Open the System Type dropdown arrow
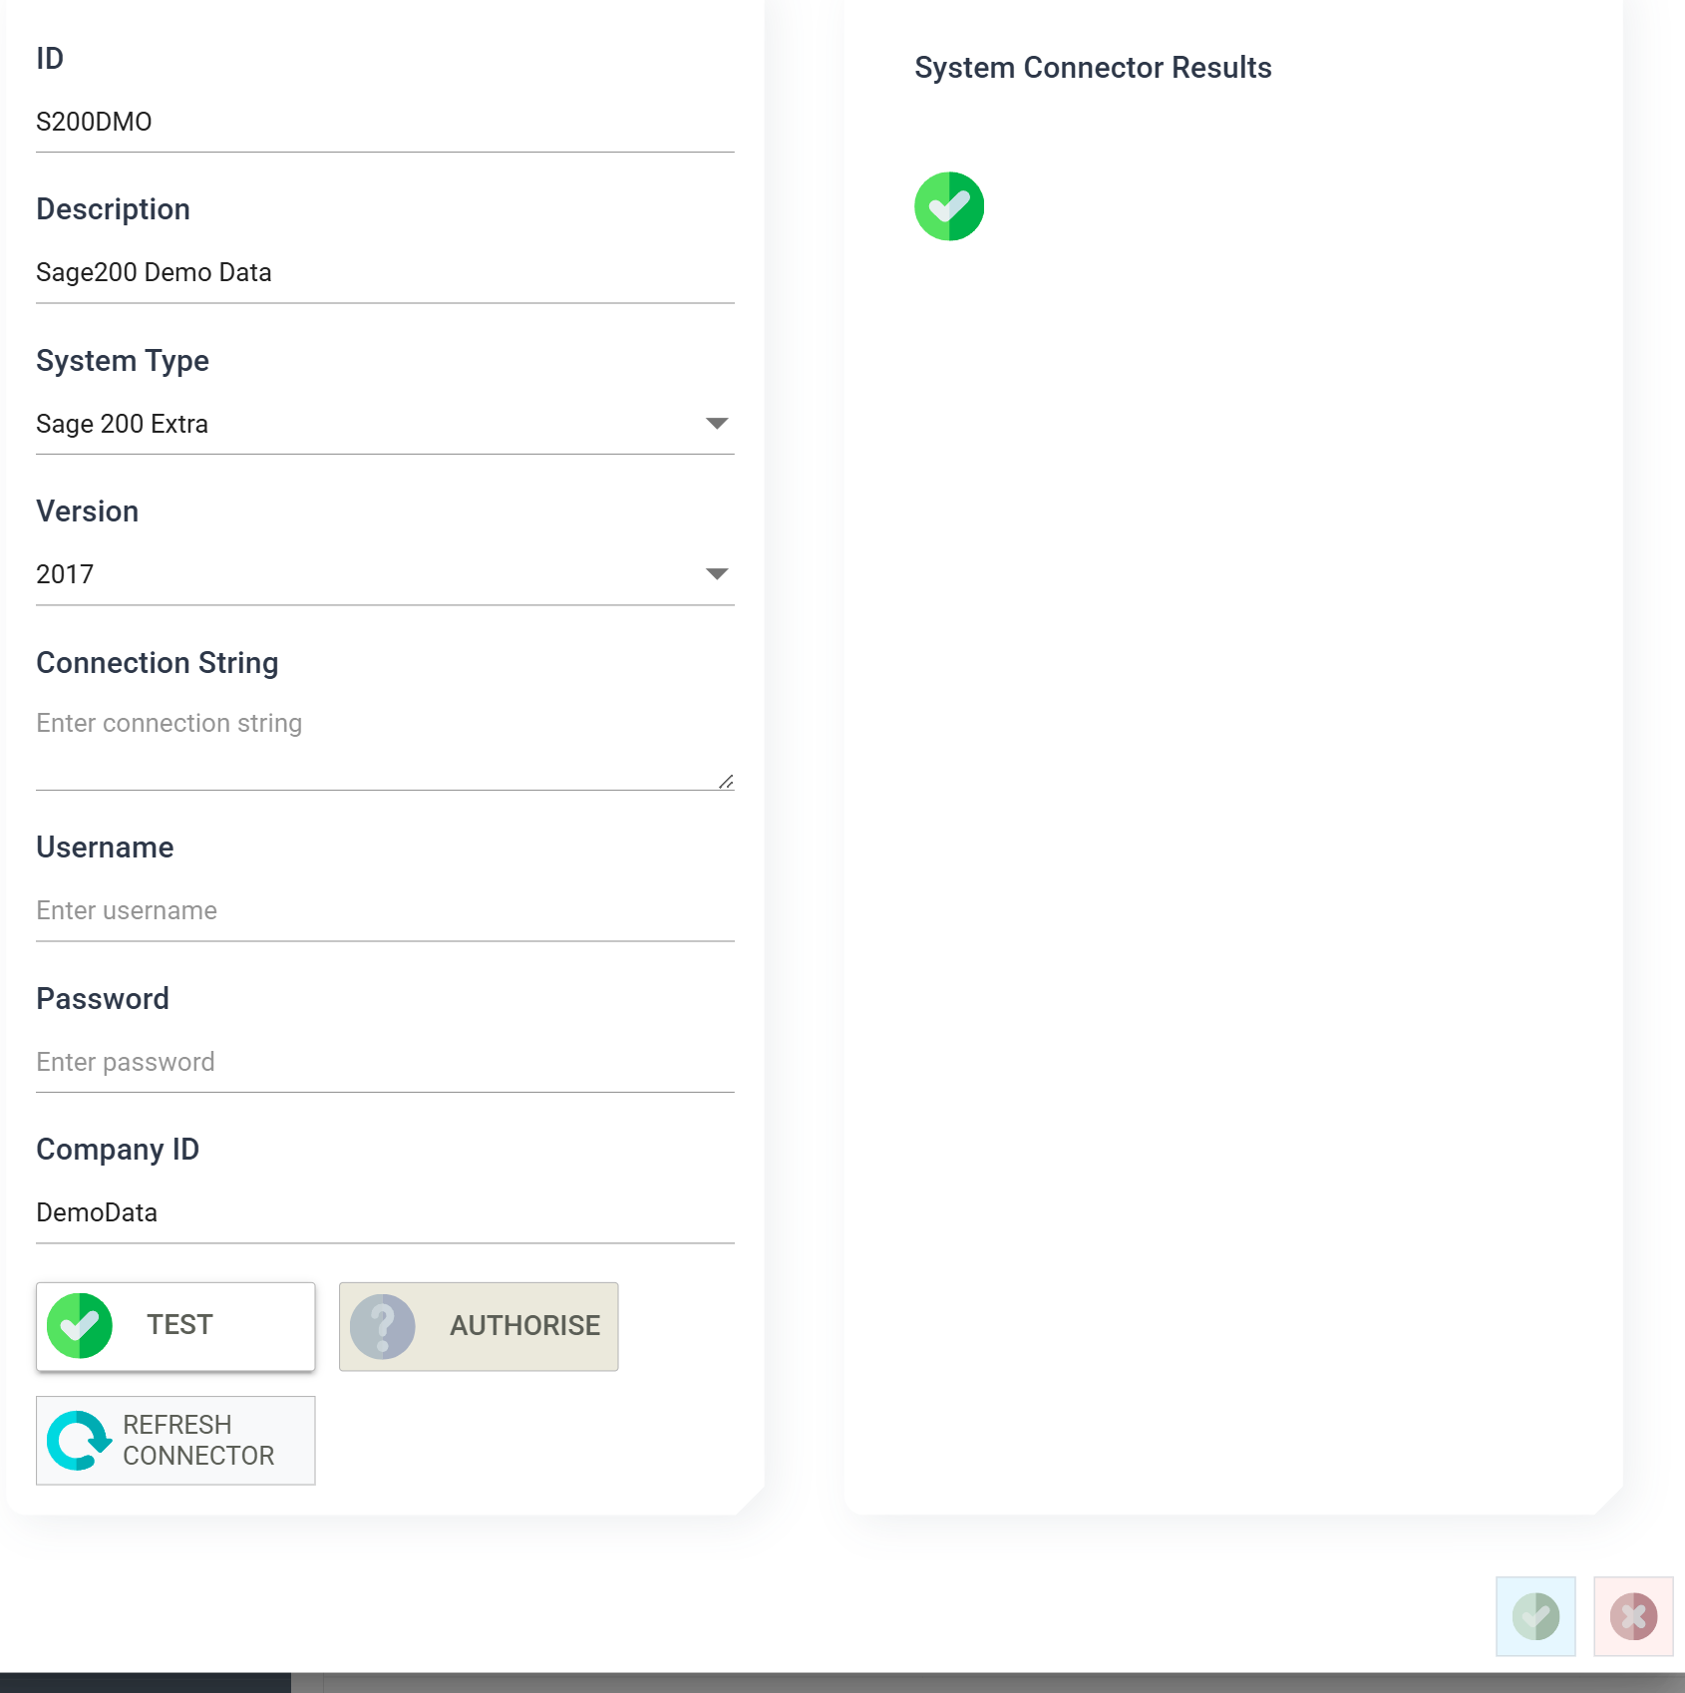The width and height of the screenshot is (1685, 1693). (717, 424)
